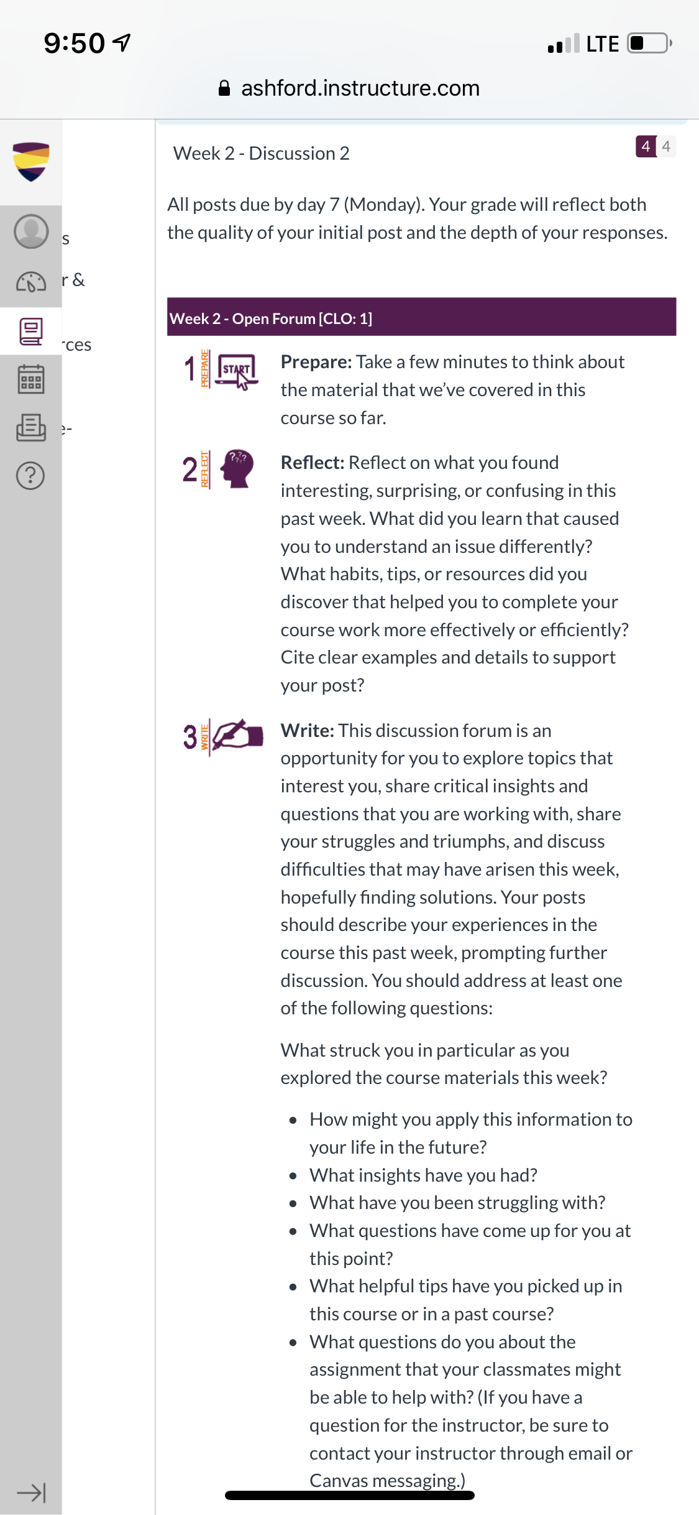Open the Help question mark icon
The image size is (699, 1515).
point(30,476)
